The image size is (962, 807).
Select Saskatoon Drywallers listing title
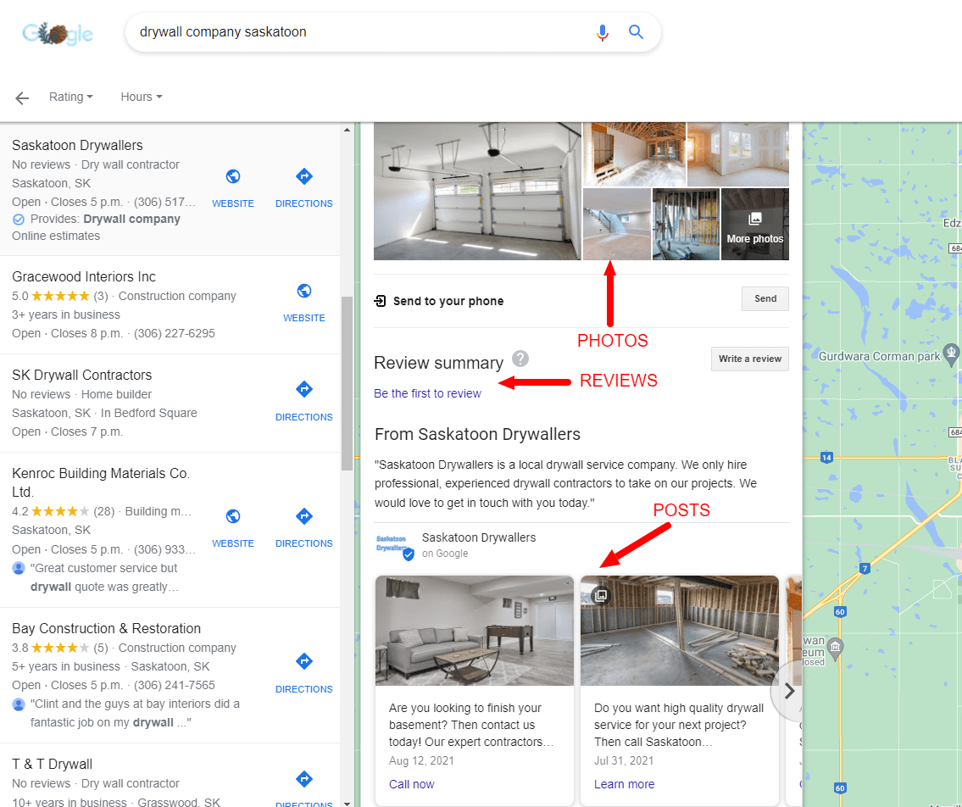(77, 146)
